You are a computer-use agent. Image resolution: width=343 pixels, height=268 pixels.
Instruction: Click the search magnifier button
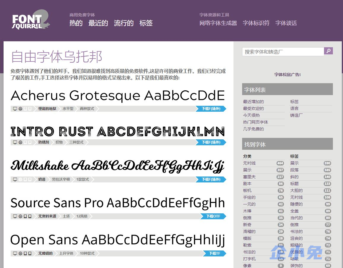click(x=328, y=51)
